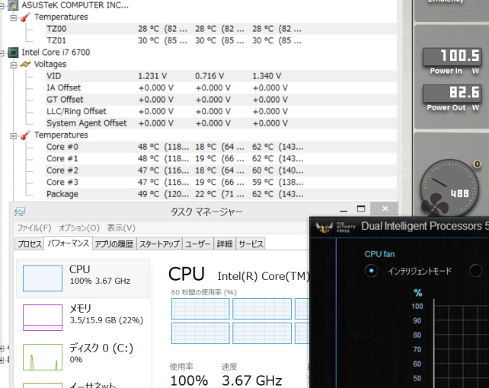Image resolution: width=489 pixels, height=388 pixels.
Task: Open the オプション(O) menu
Action: tap(79, 228)
